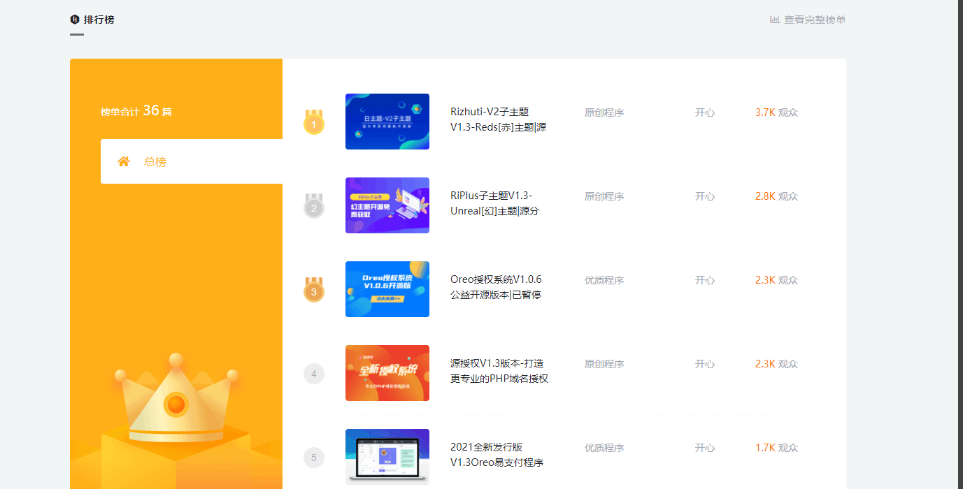Click the gold rank 1 medal icon

click(313, 123)
